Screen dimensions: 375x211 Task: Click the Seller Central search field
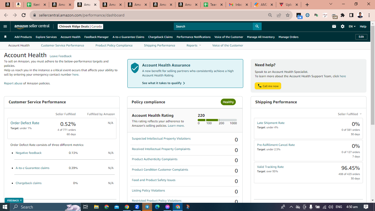(x=213, y=26)
